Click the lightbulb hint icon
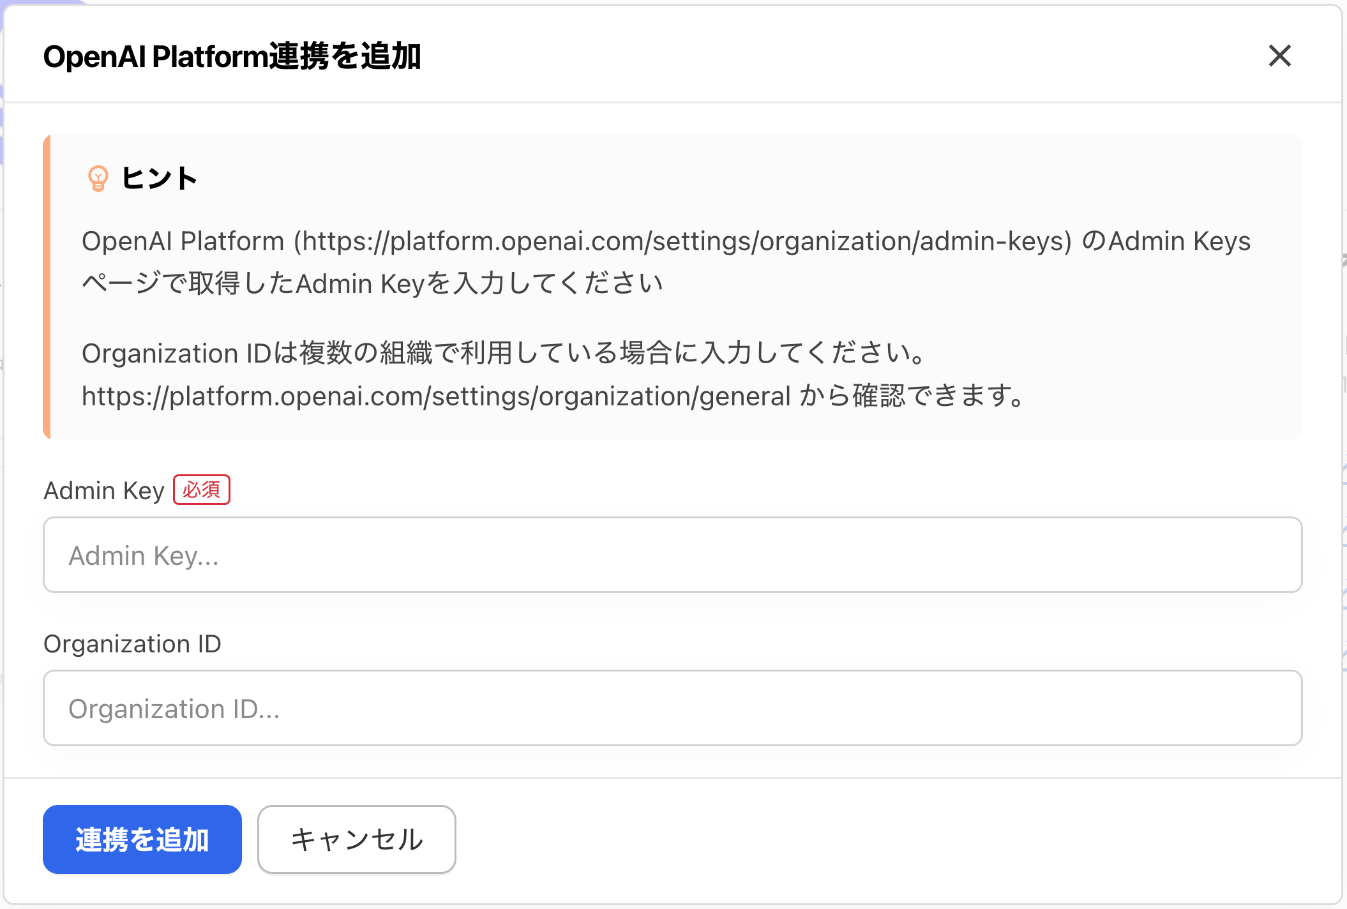Image resolution: width=1347 pixels, height=909 pixels. pos(98,178)
